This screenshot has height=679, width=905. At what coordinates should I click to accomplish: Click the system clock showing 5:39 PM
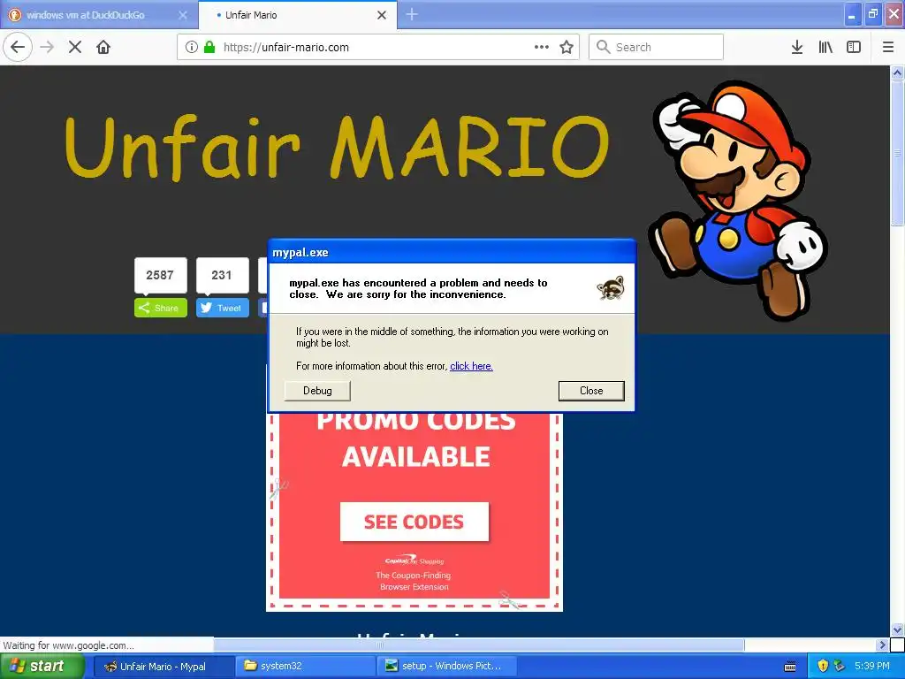(x=872, y=667)
